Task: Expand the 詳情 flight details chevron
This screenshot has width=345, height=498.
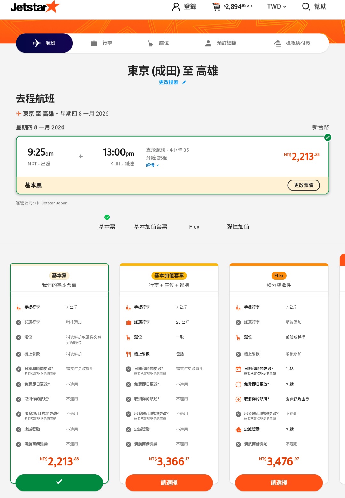Action: [x=158, y=165]
